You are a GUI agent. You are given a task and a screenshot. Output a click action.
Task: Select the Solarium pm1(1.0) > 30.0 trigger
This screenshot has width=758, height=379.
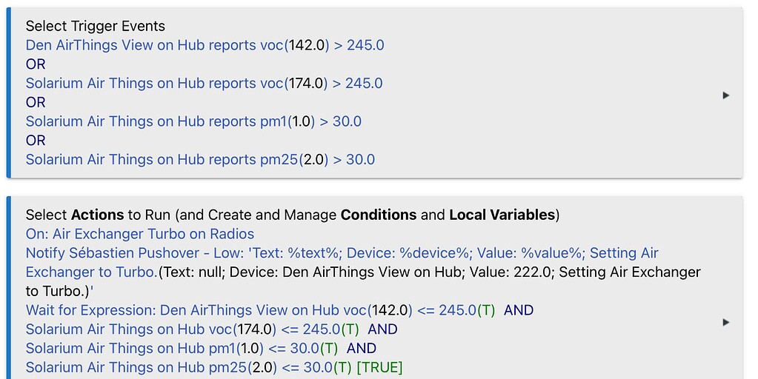(x=193, y=121)
